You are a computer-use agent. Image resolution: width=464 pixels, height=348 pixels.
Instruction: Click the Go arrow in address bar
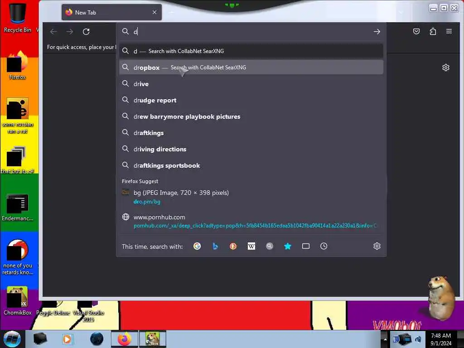pos(377,32)
